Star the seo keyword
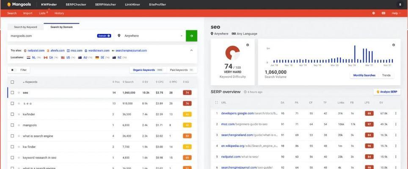This screenshot has width=408, height=169. click(19, 93)
